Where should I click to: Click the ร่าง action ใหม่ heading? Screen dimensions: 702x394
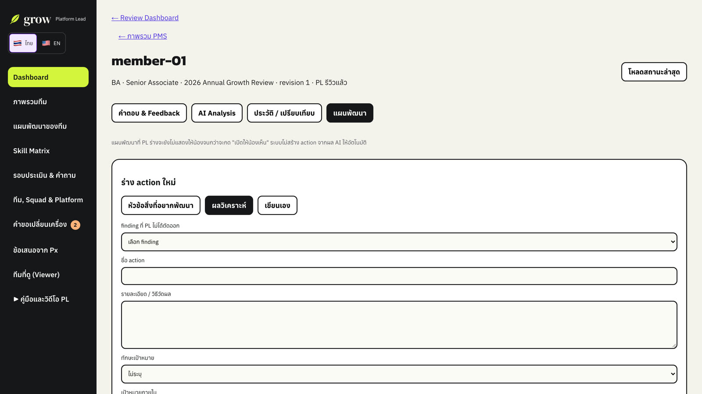click(148, 182)
